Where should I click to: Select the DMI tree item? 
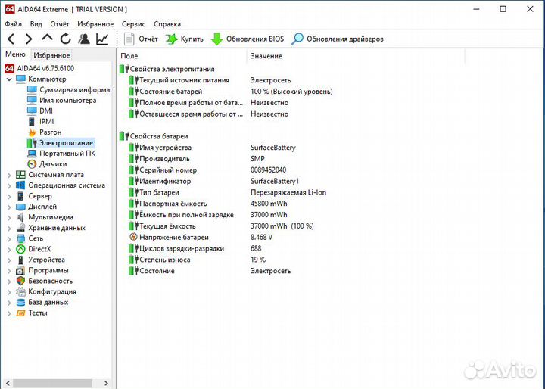(x=40, y=111)
